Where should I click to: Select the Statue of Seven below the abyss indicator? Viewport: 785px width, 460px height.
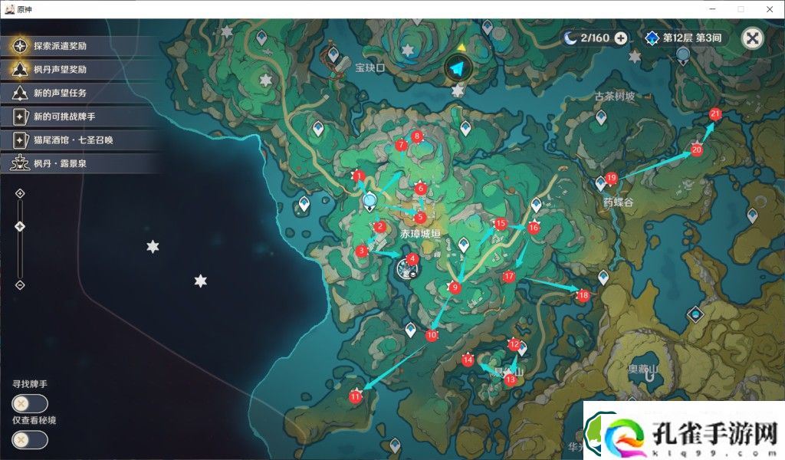(683, 55)
